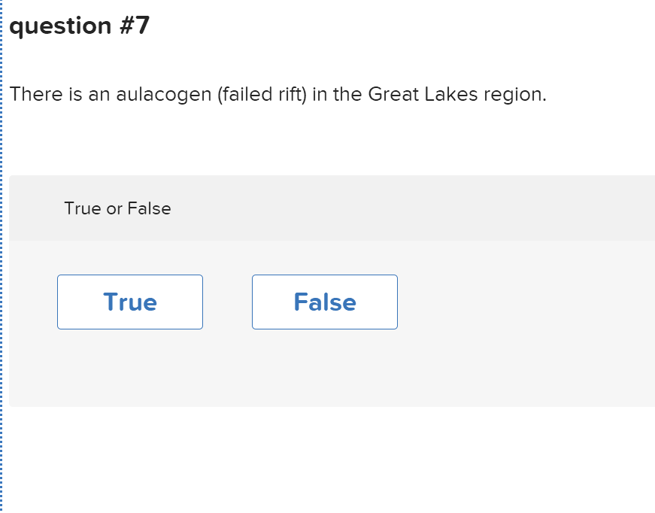This screenshot has width=655, height=513.
Task: Click the Great Lakes question statement
Action: coord(278,94)
